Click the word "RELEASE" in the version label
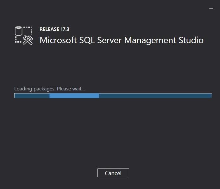Image resolution: width=220 pixels, height=189 pixels. point(50,29)
